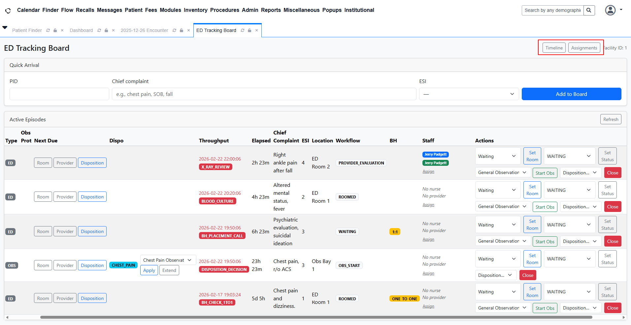Click the Chief complaint input field
631x325 pixels.
(x=264, y=94)
